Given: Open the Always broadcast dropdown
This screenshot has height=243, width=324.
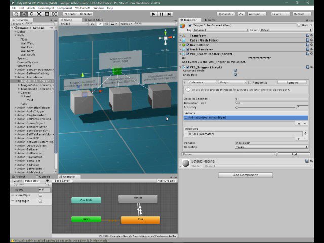Looking at the screenshot, I should (232, 82).
